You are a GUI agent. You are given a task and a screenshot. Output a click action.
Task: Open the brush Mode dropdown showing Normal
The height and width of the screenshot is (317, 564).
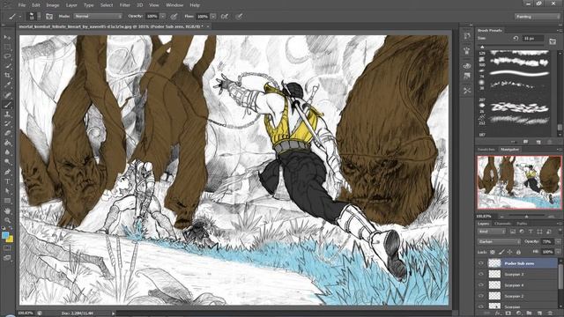click(x=98, y=16)
